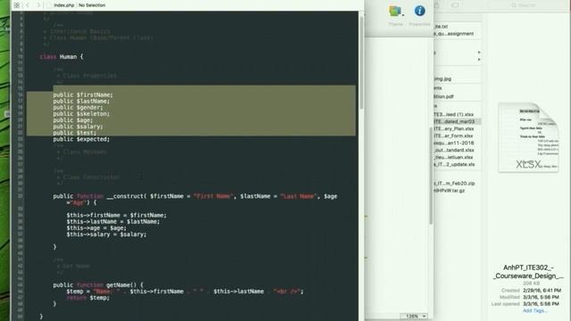Viewport: 571px width, 321px height.
Task: Click the public $firstName; line
Action: click(x=83, y=95)
